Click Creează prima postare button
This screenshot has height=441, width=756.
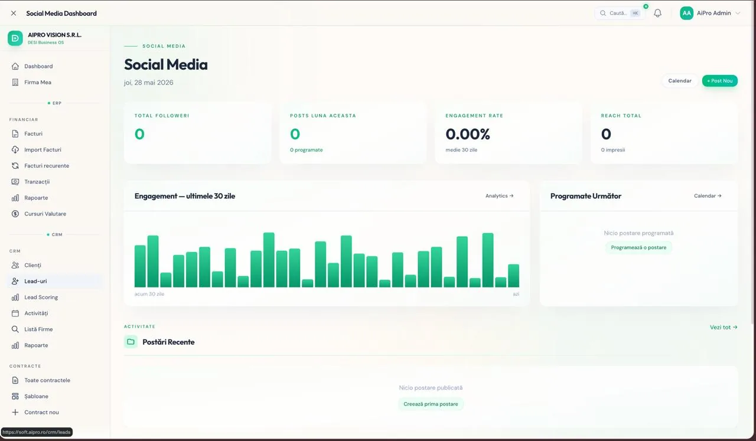(431, 404)
